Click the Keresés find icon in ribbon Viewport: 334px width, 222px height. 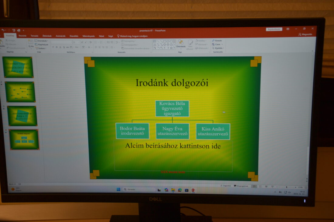213,41
